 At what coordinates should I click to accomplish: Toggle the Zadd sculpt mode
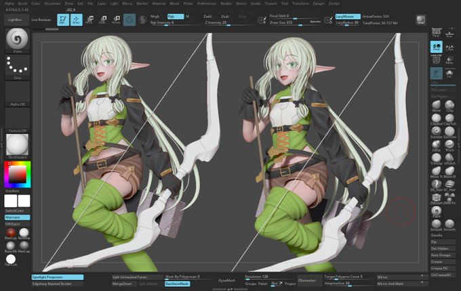point(207,16)
